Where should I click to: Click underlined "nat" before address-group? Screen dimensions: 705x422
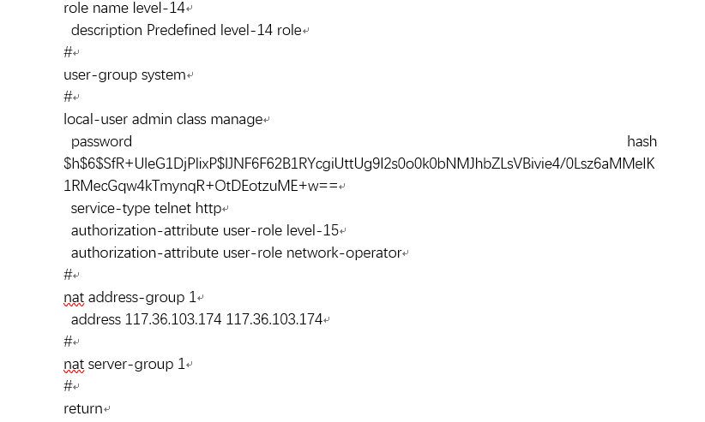tap(74, 298)
